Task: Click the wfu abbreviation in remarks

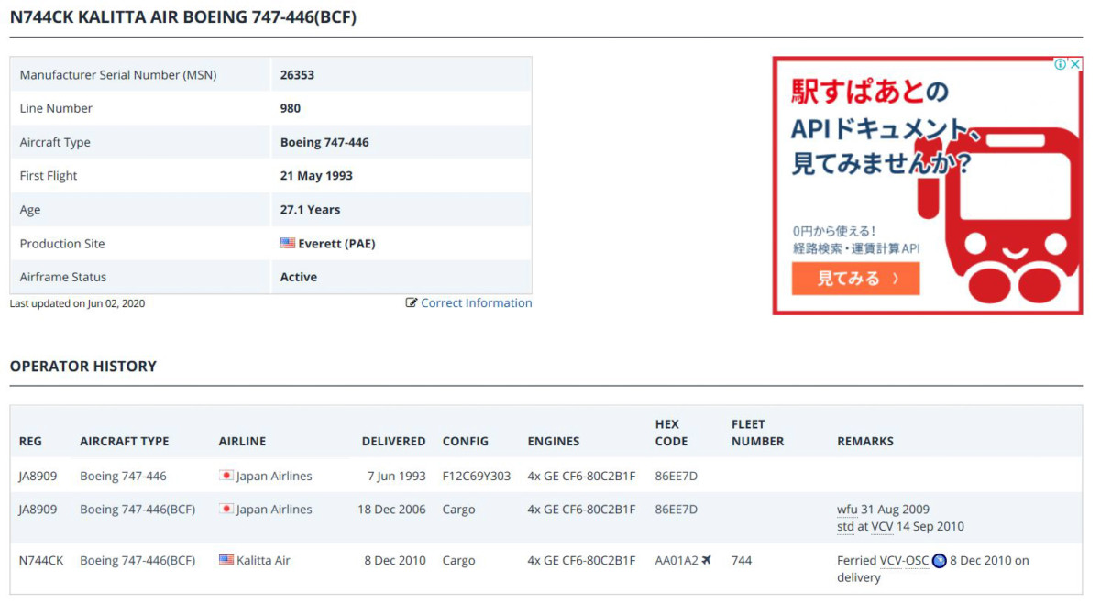Action: tap(847, 510)
